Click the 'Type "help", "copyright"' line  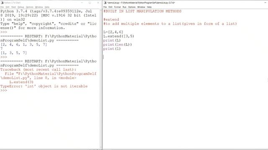click(49, 24)
